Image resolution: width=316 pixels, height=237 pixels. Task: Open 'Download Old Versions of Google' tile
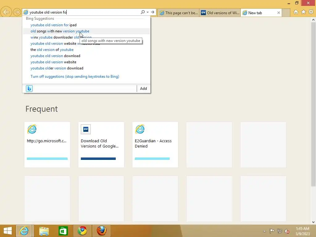101,145
